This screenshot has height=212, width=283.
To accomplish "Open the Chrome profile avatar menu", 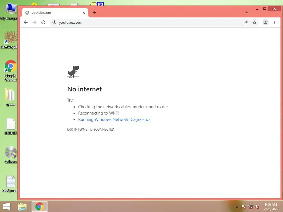I will click(266, 22).
